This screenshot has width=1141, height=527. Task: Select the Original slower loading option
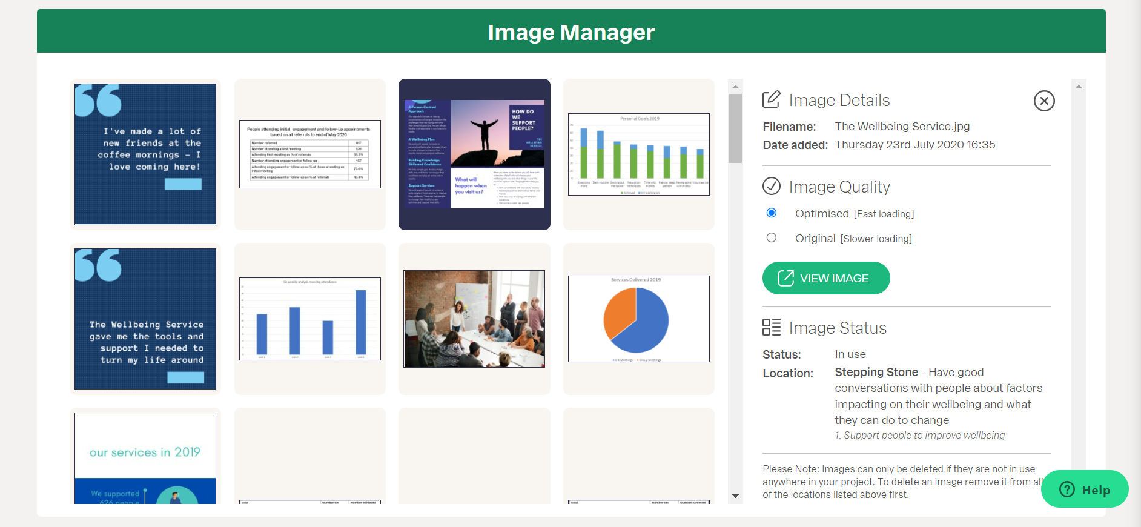(x=772, y=237)
